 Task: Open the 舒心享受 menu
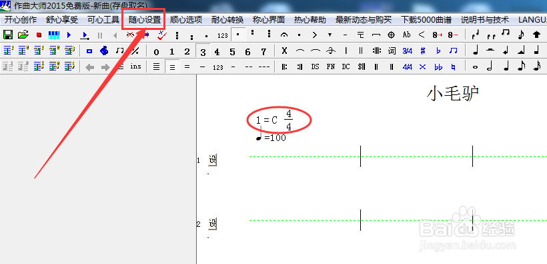point(62,19)
